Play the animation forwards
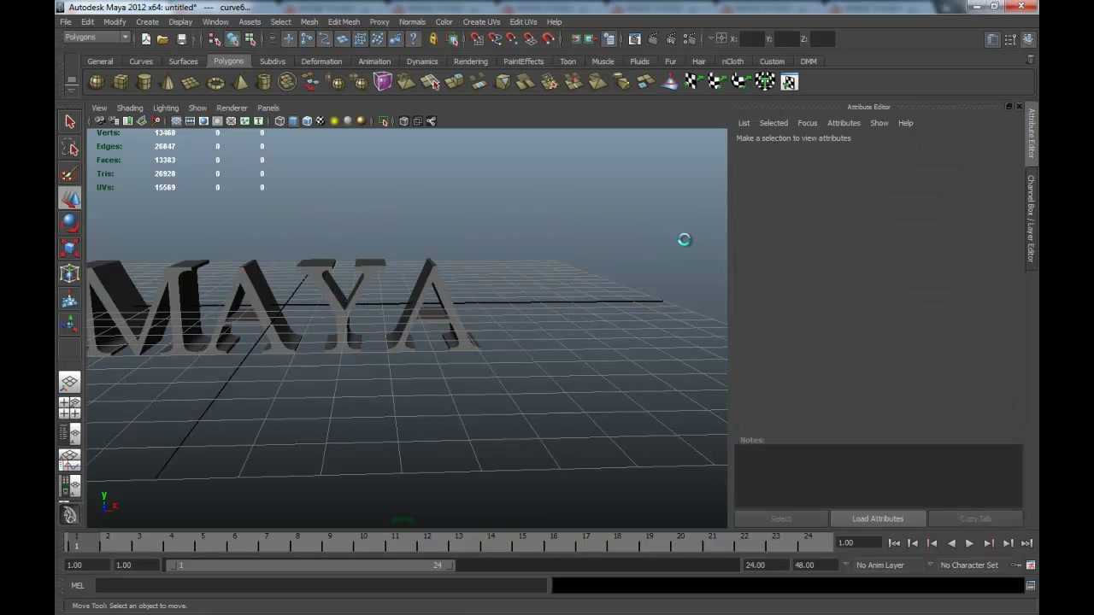 tap(969, 543)
